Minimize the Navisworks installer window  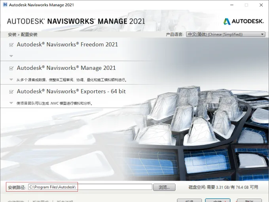click(232, 5)
